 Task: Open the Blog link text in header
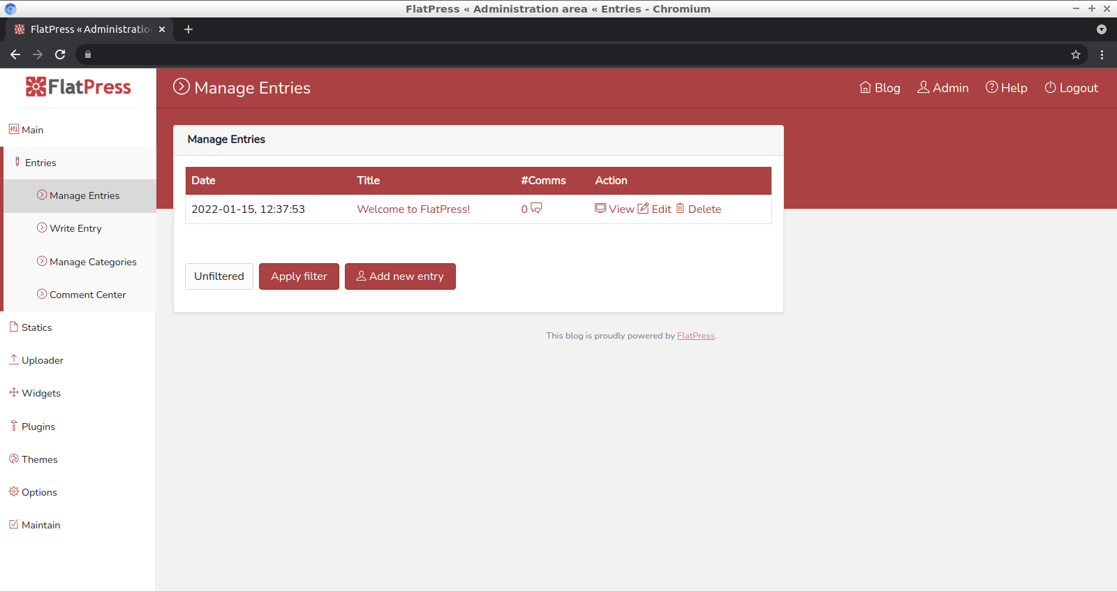(887, 88)
